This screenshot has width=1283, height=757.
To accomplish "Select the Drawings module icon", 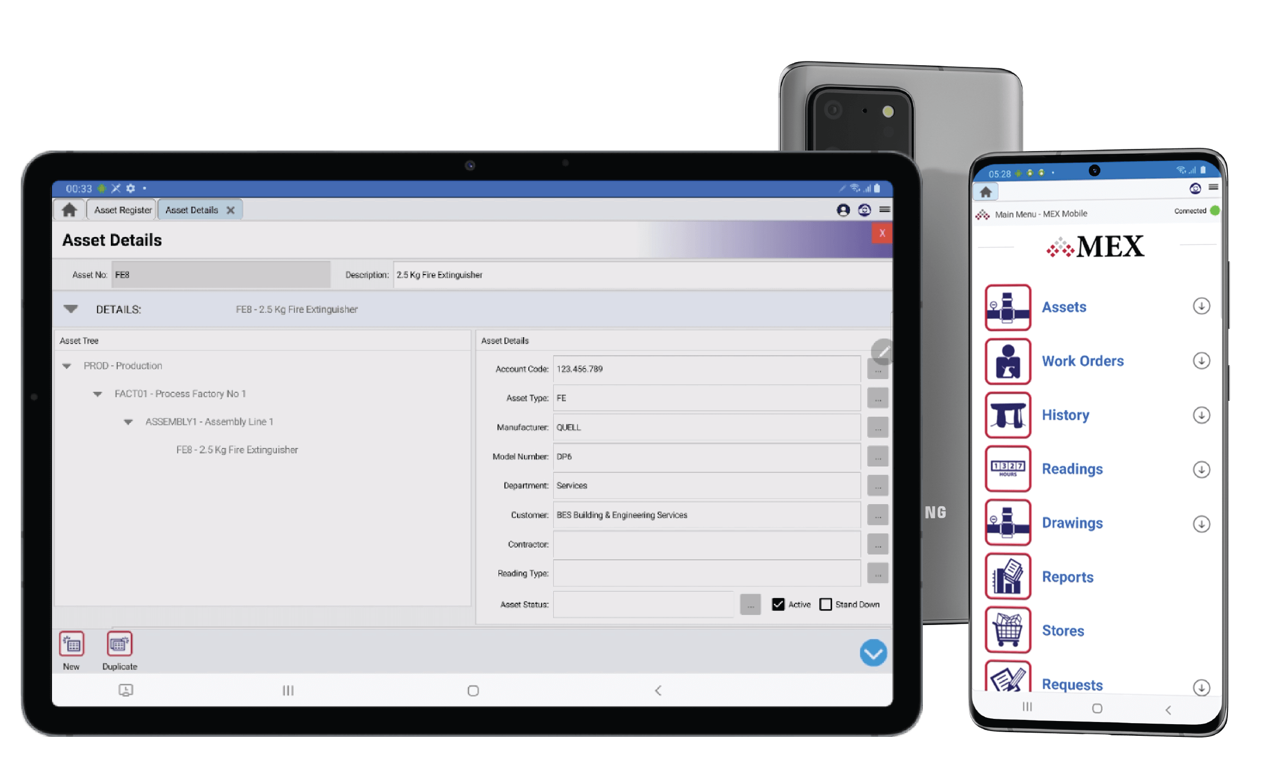I will 1006,523.
